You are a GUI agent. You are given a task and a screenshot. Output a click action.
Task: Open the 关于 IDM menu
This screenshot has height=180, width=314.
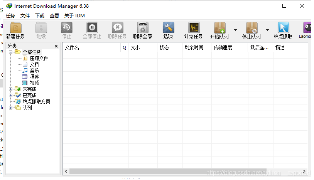pyautogui.click(x=74, y=15)
